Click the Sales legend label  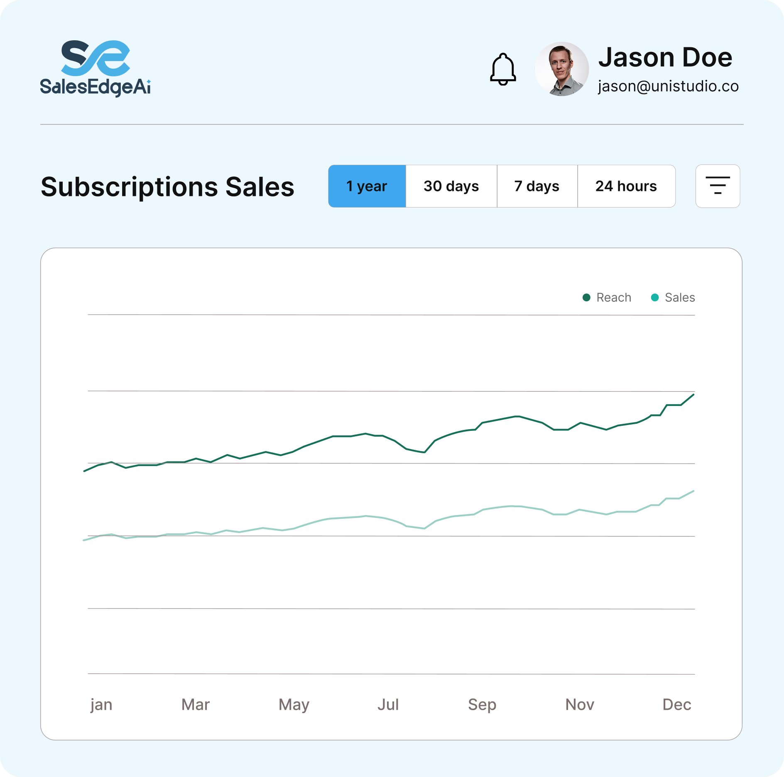click(x=680, y=298)
